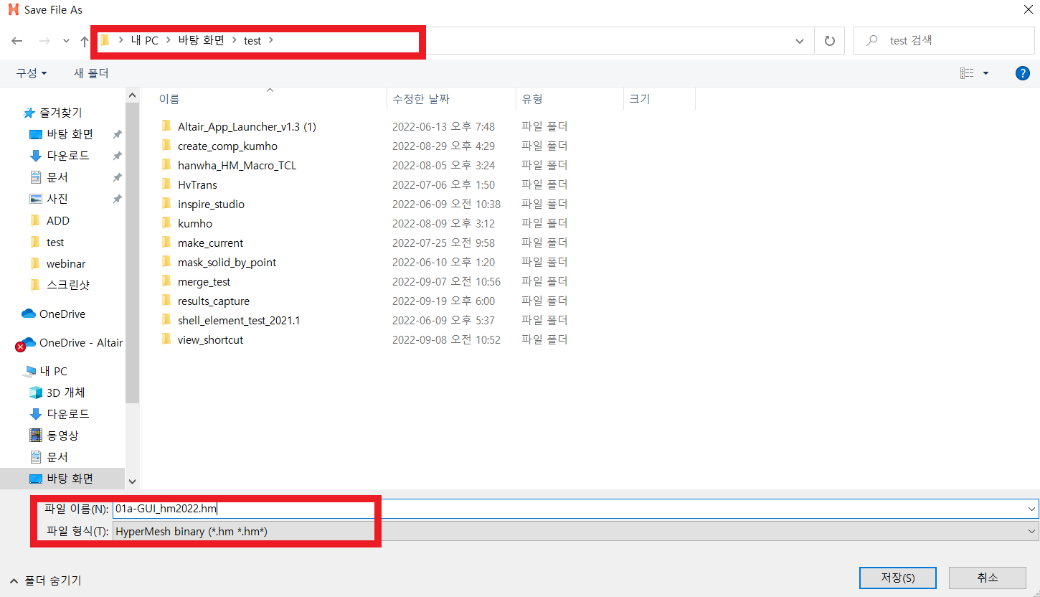Click the 파일 이름 text field
The height and width of the screenshot is (597, 1040).
click(570, 509)
